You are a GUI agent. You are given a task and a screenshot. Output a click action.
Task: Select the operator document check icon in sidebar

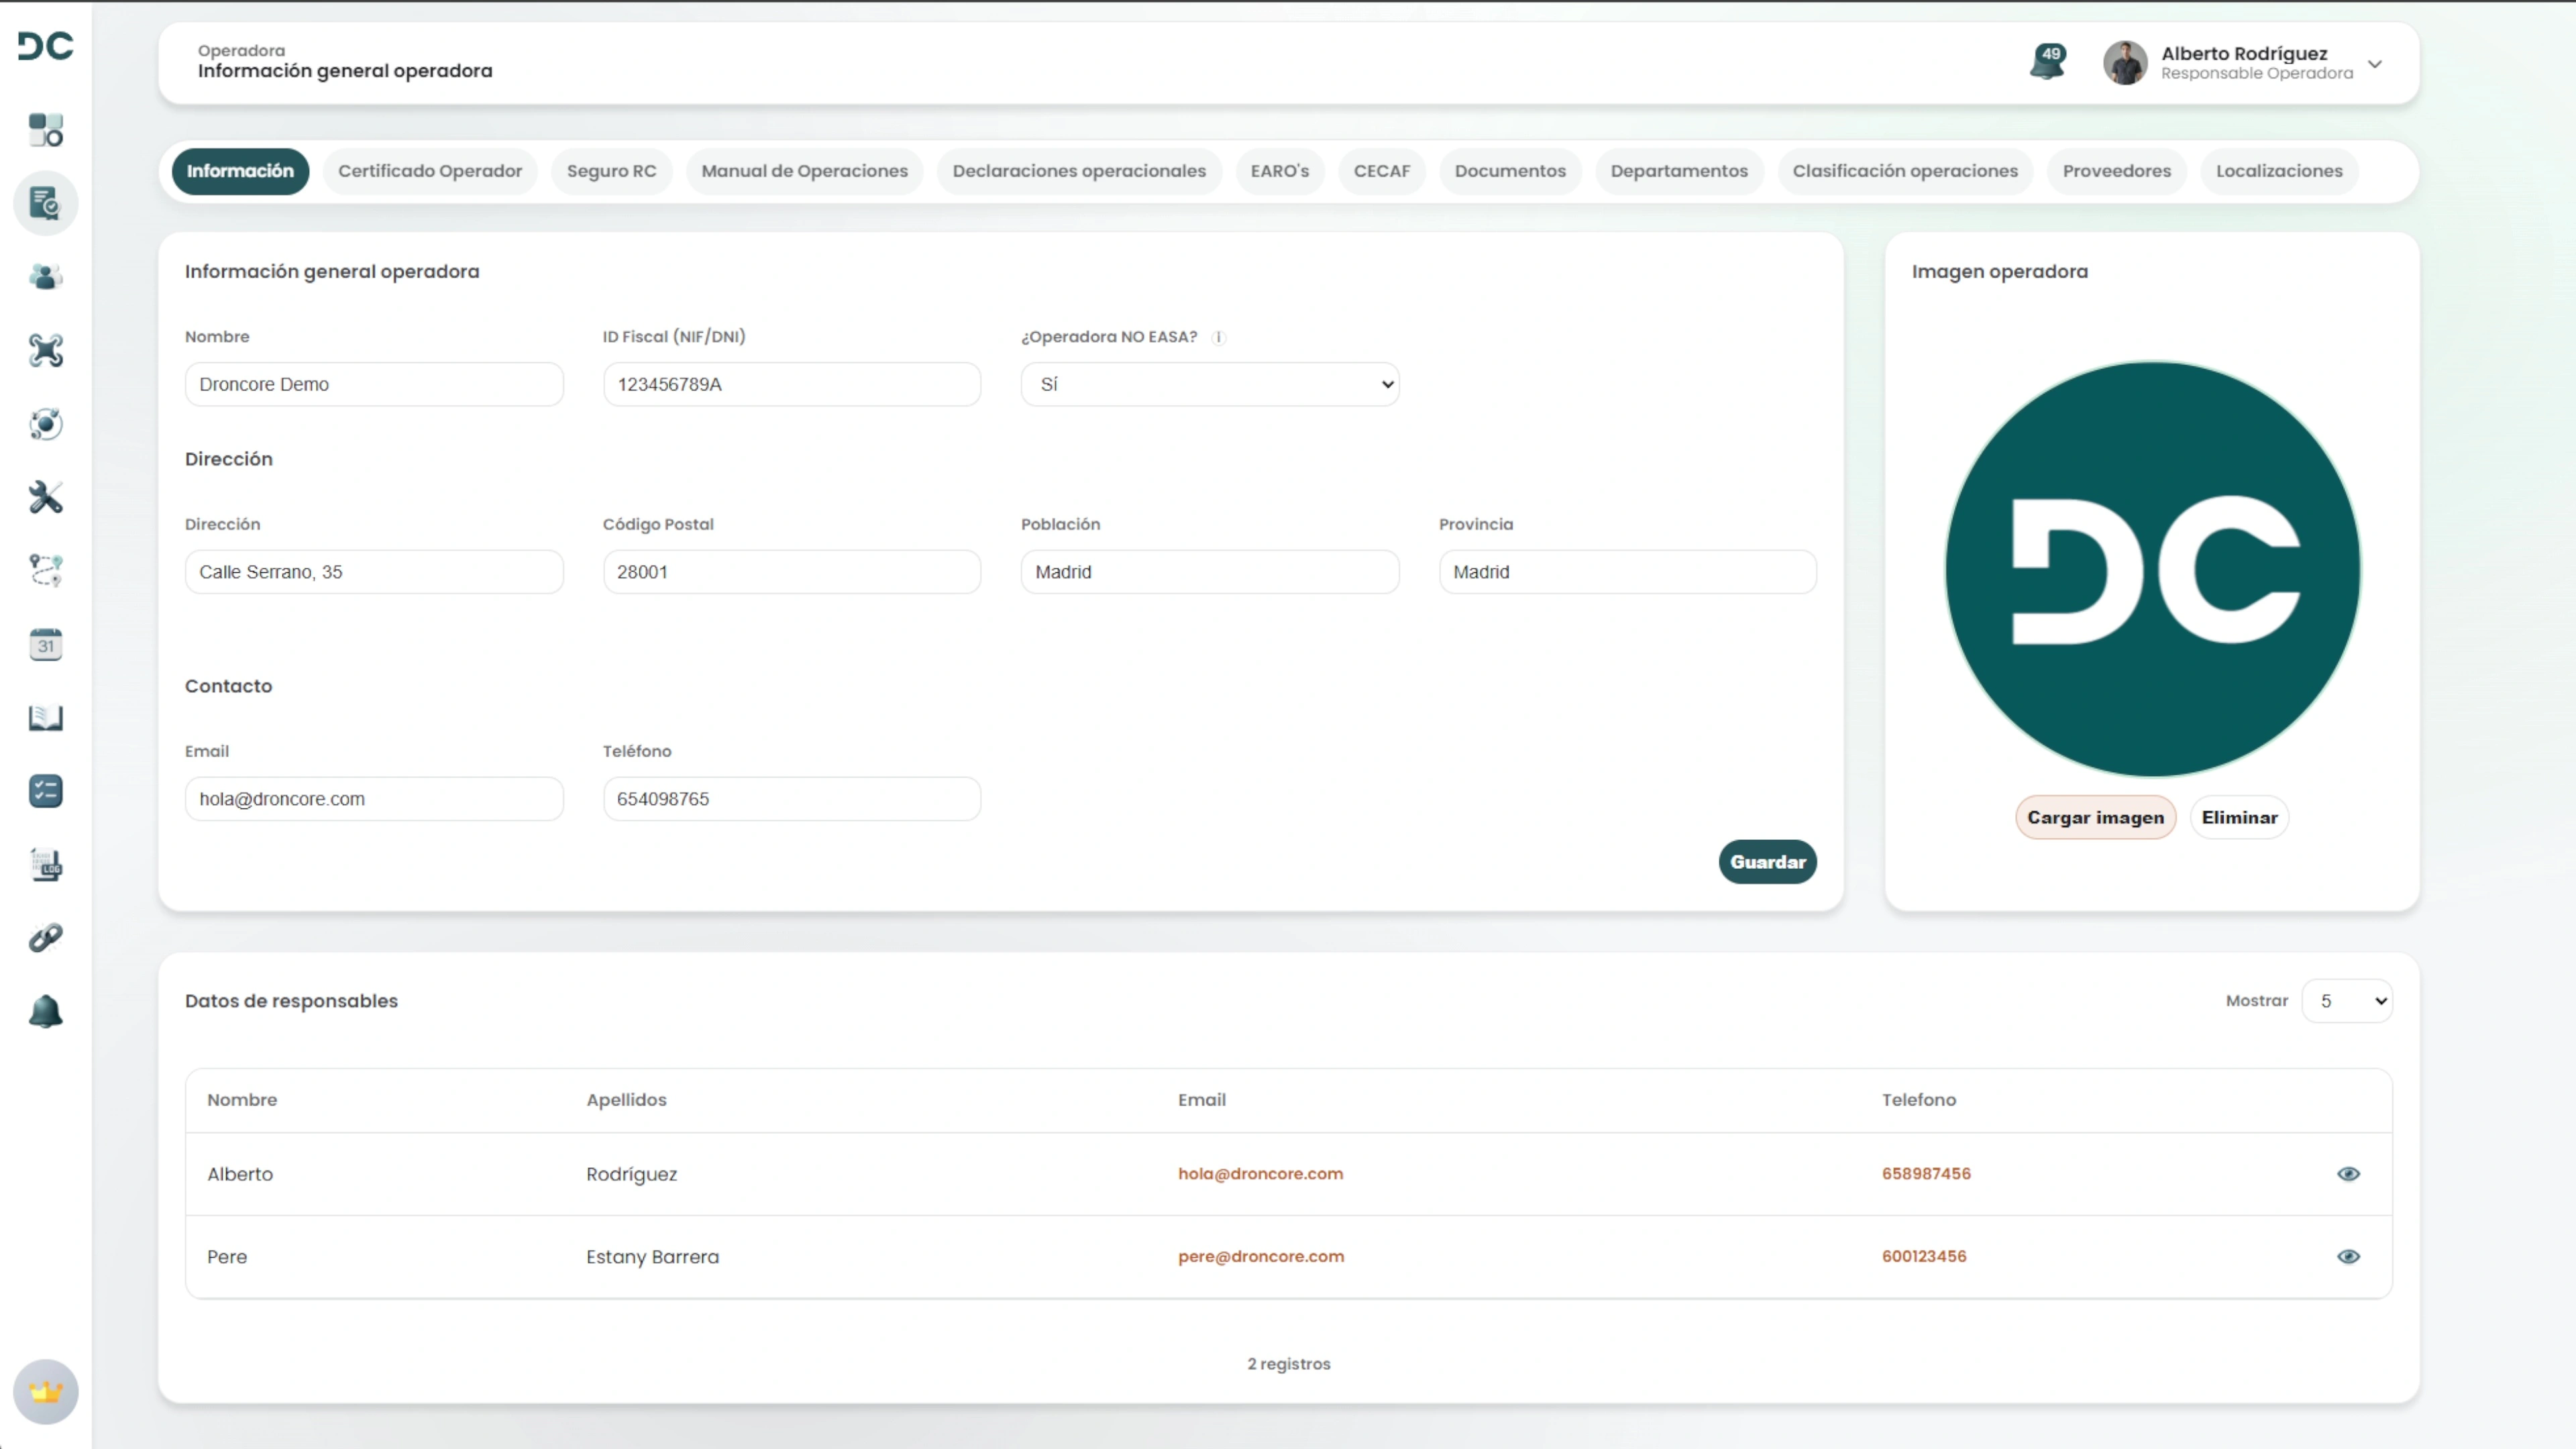(46, 203)
